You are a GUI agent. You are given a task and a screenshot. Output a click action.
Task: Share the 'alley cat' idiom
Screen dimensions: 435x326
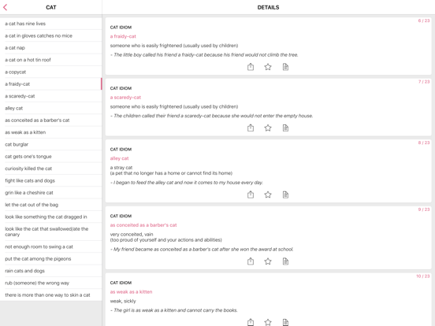tap(251, 194)
